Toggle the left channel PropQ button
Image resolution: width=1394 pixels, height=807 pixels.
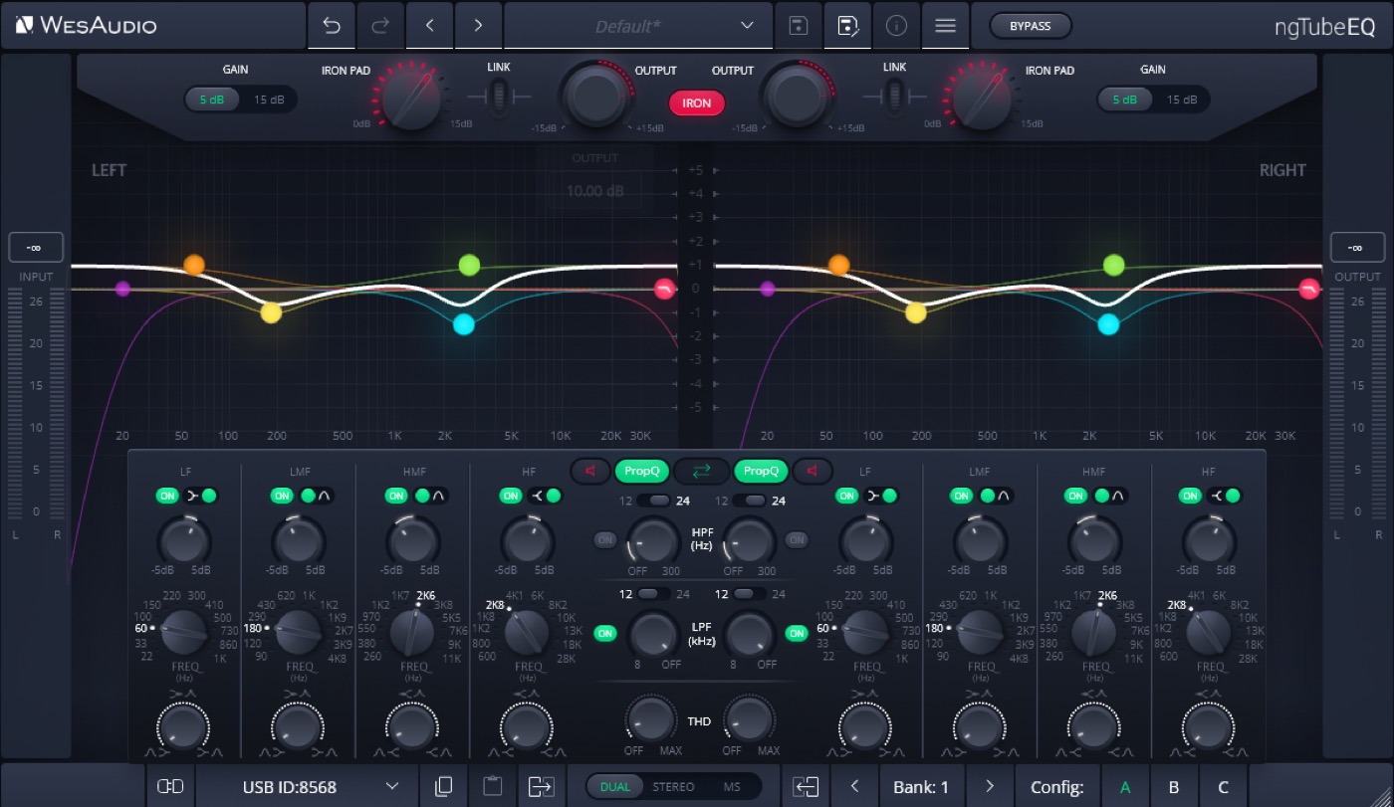pos(642,471)
